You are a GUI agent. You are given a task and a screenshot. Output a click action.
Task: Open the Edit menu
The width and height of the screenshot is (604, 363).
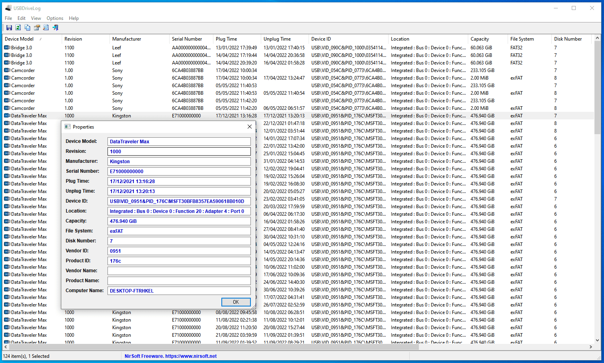click(22, 18)
